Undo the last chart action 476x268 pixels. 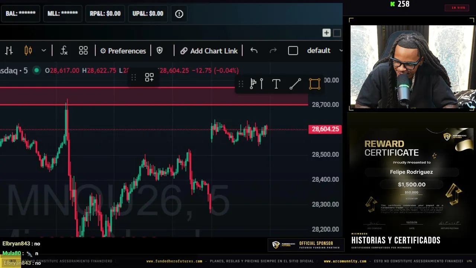pyautogui.click(x=254, y=51)
